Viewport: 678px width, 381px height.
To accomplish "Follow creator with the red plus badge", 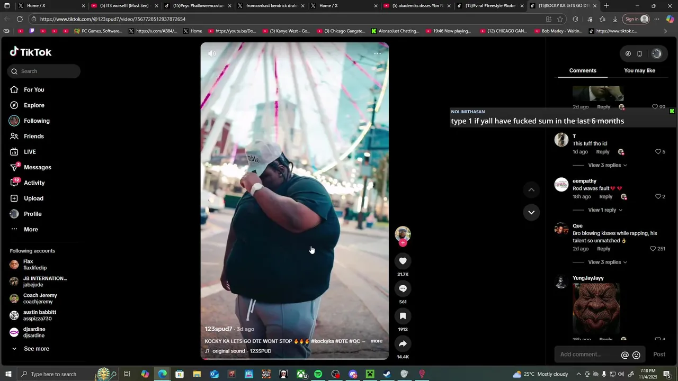I will point(403,243).
